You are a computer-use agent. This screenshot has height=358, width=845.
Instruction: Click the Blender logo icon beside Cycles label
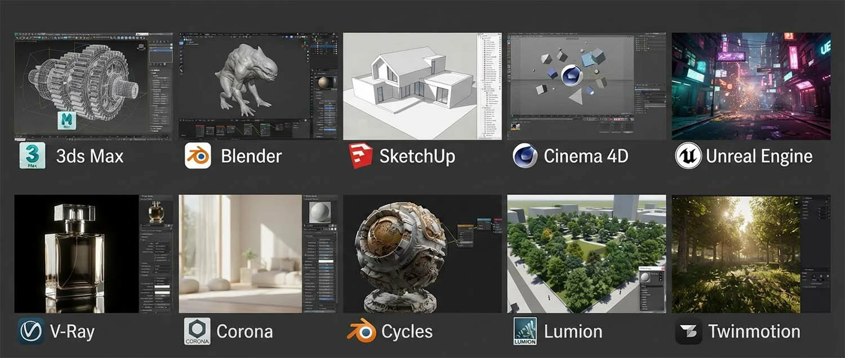[x=361, y=331]
